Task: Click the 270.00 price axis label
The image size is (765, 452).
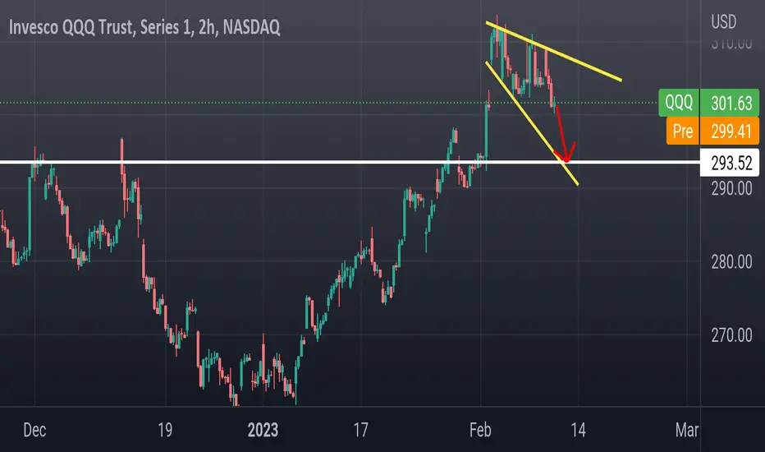Action: [731, 335]
